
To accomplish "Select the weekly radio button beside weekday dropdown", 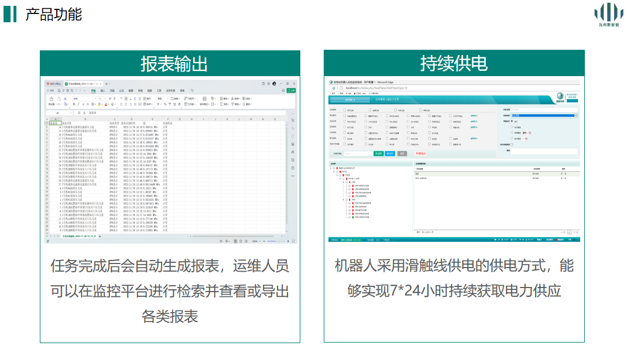I will [512, 132].
